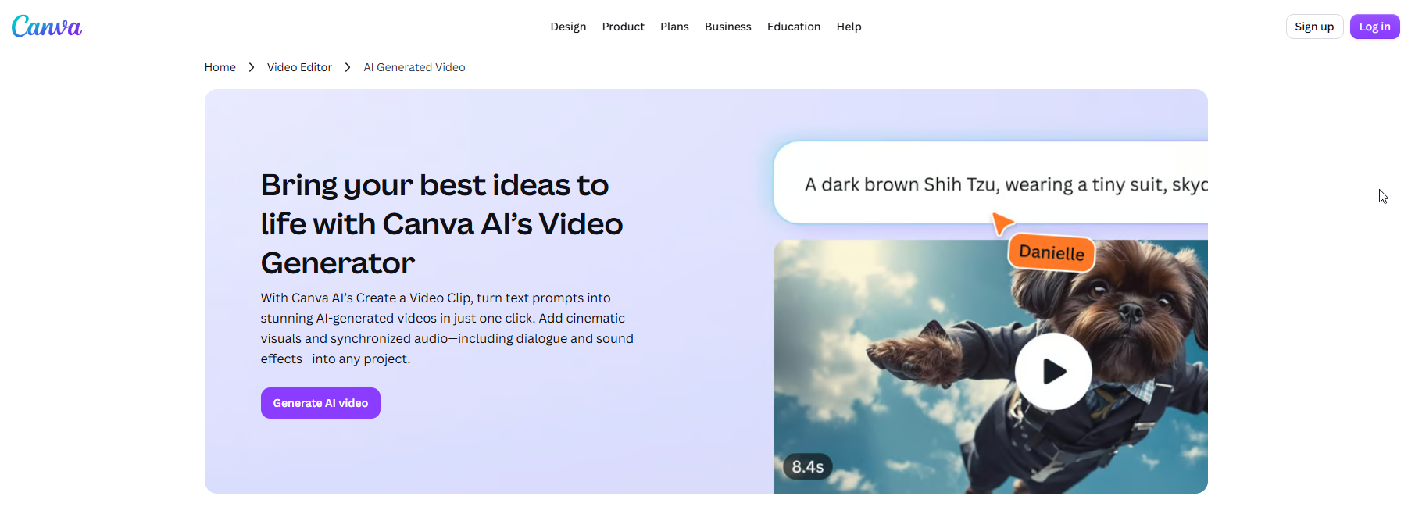Image resolution: width=1415 pixels, height=521 pixels.
Task: Click the Canva logo
Action: (47, 27)
